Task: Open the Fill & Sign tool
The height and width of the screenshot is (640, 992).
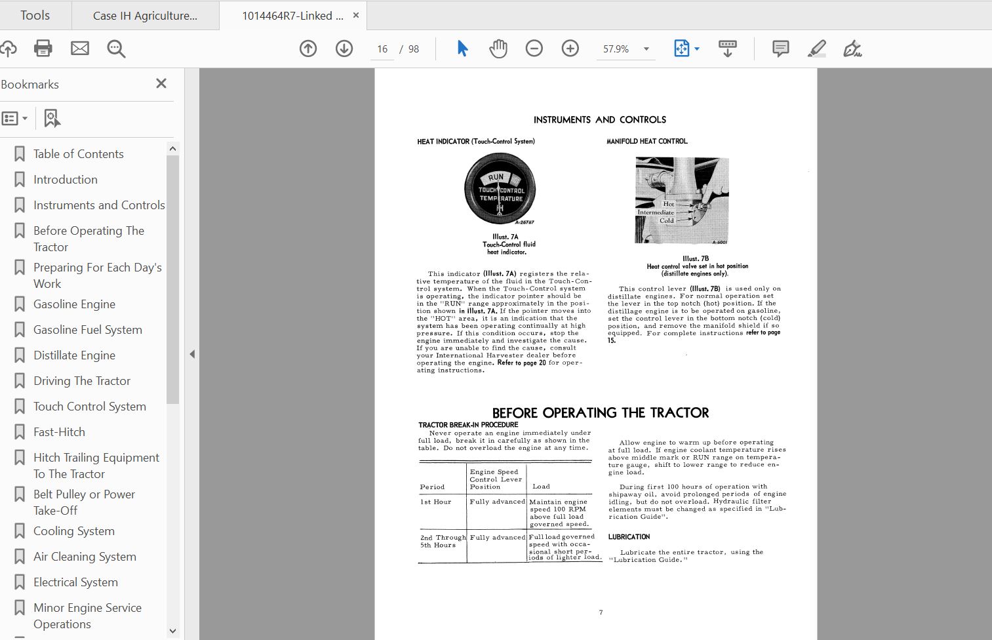Action: pos(852,48)
